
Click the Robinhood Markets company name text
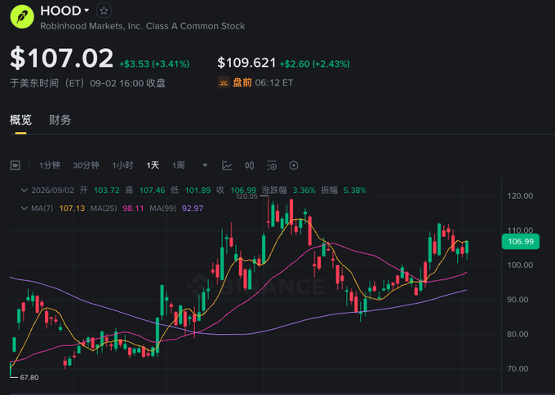point(142,26)
